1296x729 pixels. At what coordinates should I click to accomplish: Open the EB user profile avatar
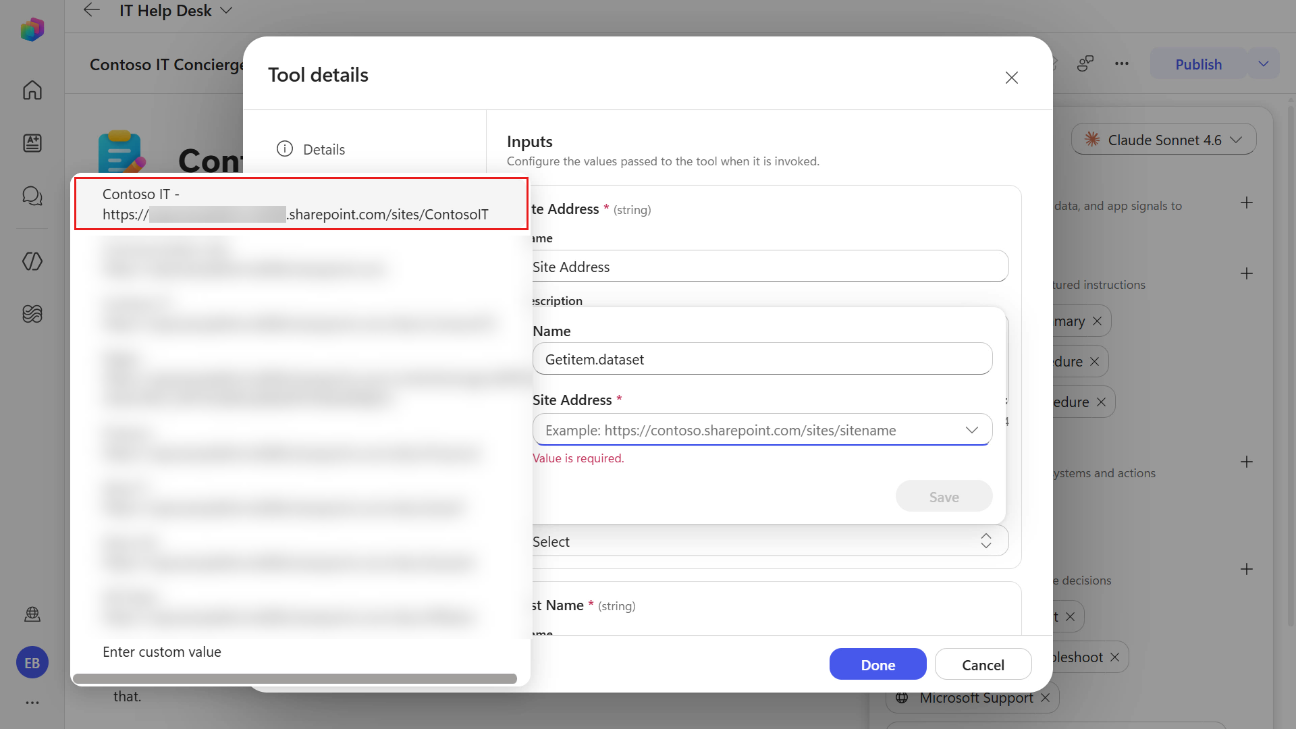[x=32, y=663]
